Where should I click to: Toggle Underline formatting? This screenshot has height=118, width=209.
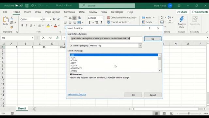(31, 26)
